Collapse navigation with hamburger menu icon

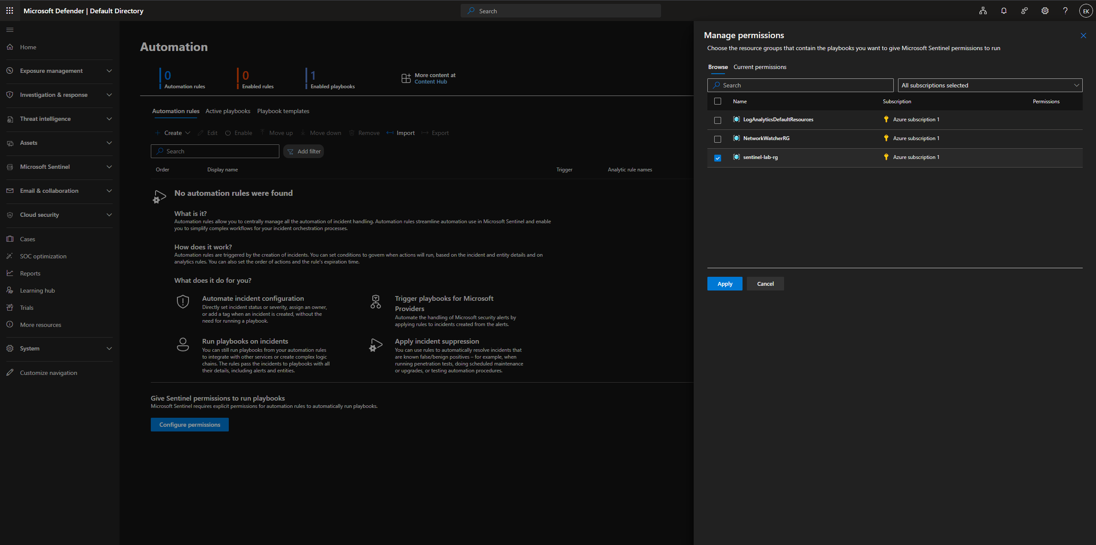click(10, 30)
